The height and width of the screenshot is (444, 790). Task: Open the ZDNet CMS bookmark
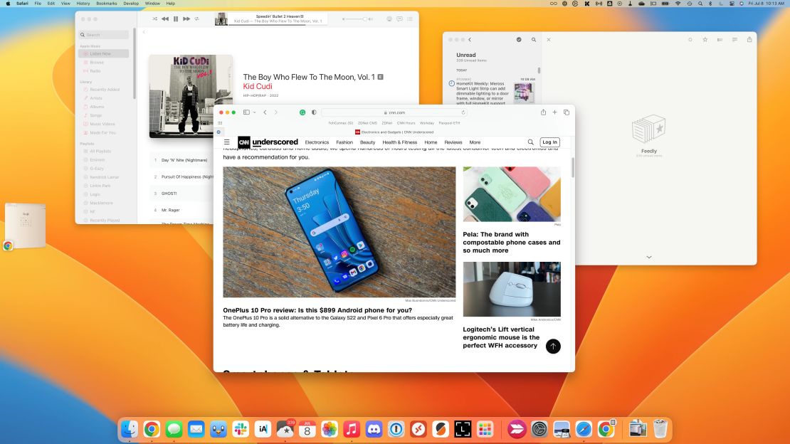(367, 123)
